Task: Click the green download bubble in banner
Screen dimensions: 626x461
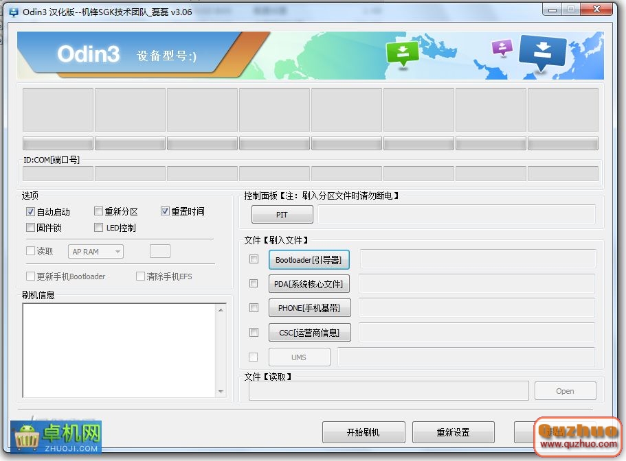Action: [x=403, y=54]
